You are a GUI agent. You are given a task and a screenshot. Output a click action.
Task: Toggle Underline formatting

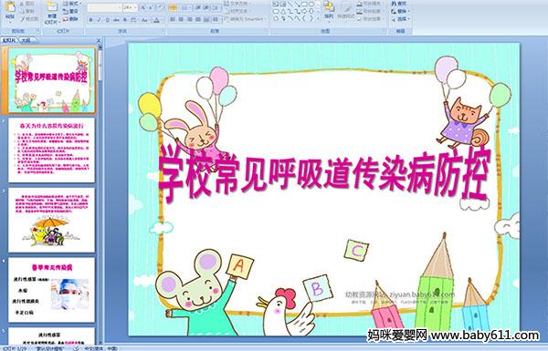[107, 20]
